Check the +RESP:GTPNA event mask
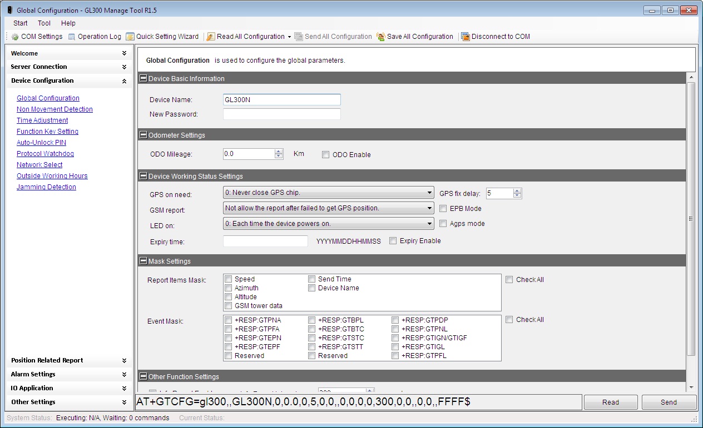The image size is (703, 428). click(x=229, y=320)
